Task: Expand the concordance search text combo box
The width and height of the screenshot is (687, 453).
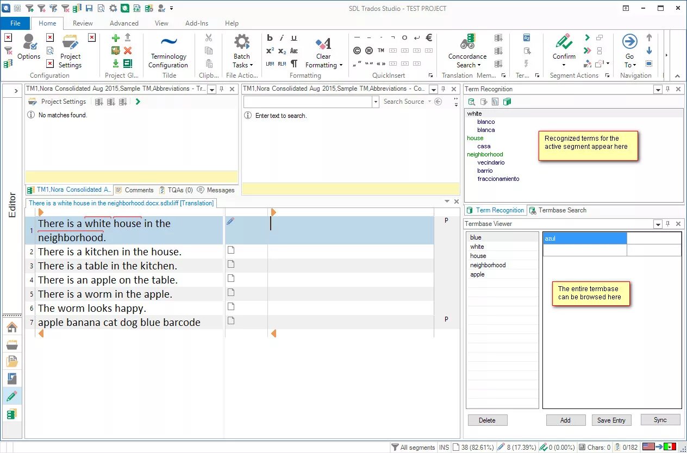Action: click(375, 102)
